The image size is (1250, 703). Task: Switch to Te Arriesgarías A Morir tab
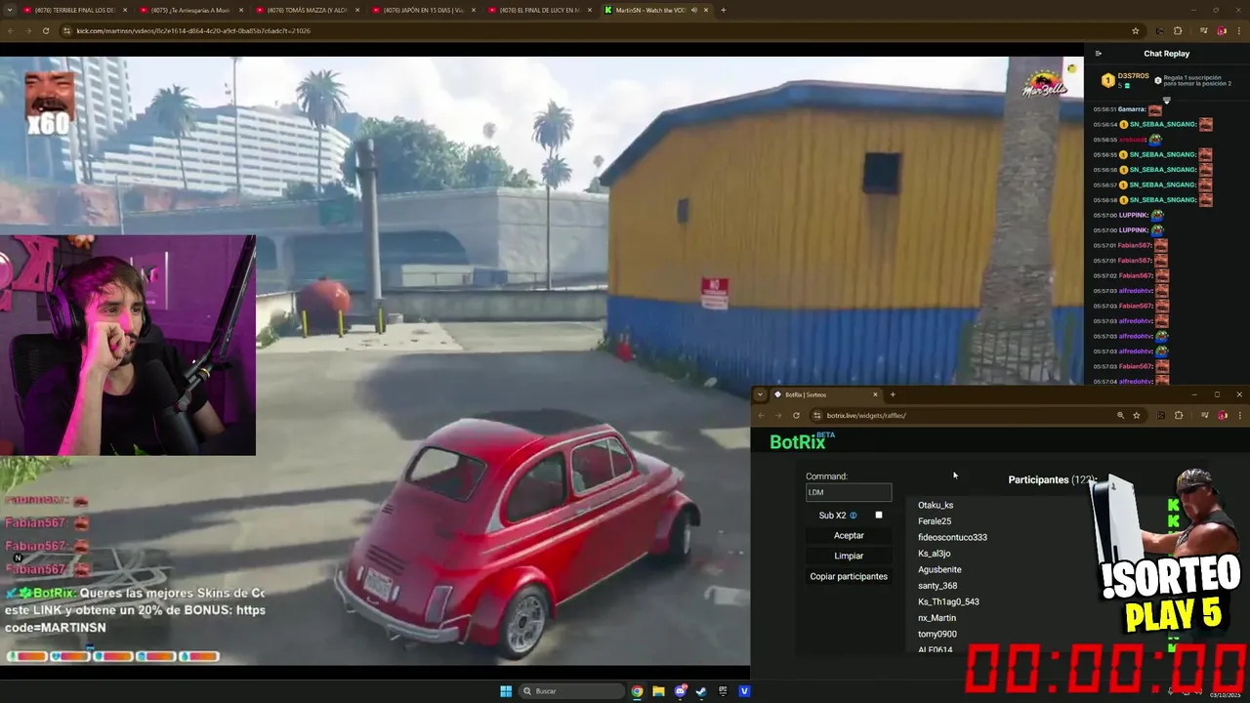tap(191, 10)
